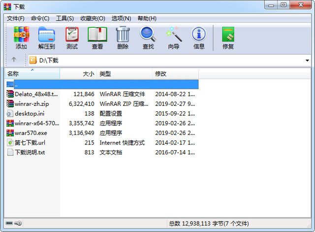
Task: Click the wrar570.exe installer icon
Action: [x=10, y=133]
